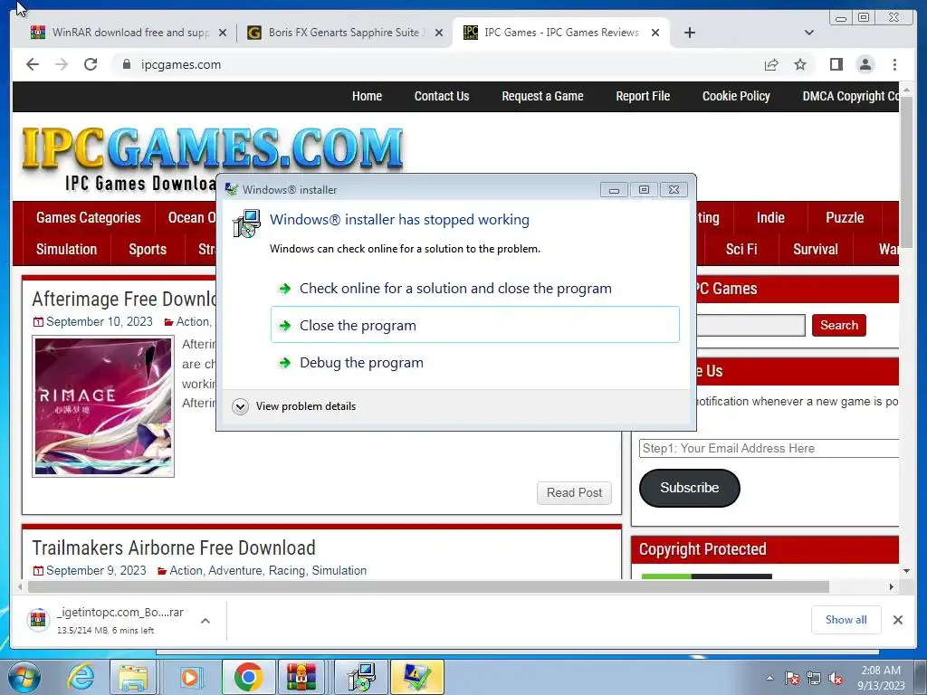927x695 pixels.
Task: Select the Sci Fi category
Action: pos(741,250)
